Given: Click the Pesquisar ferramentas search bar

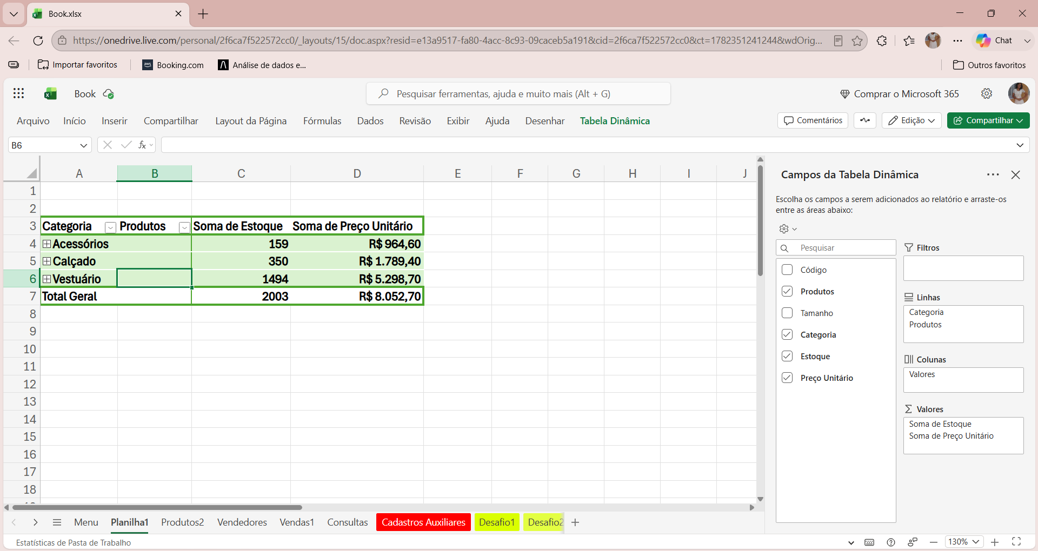Looking at the screenshot, I should [518, 94].
